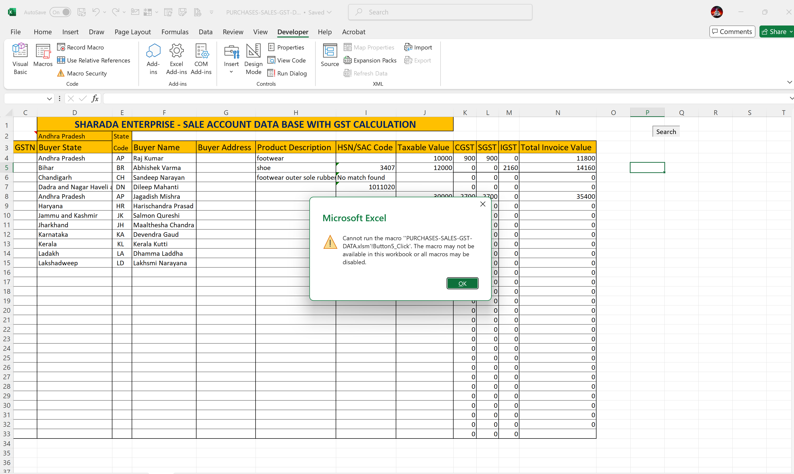Select the HSN code 1011020 cell

tap(366, 187)
